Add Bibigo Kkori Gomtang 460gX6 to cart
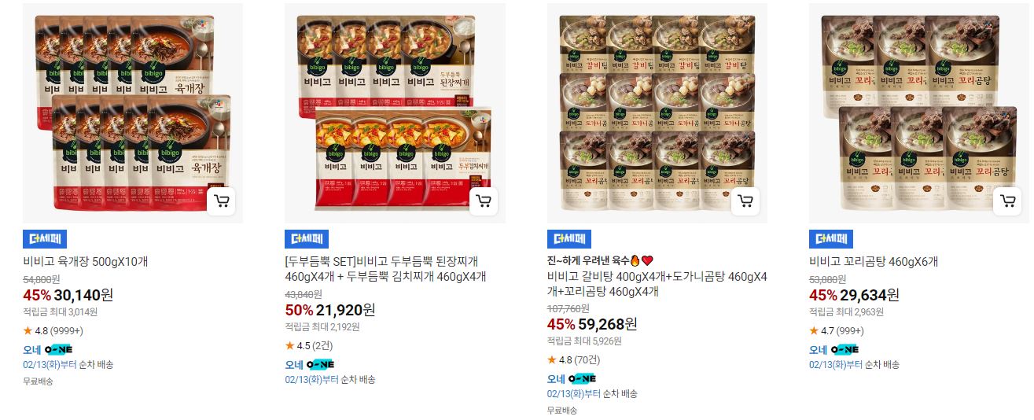The height and width of the screenshot is (420, 1034). (1007, 201)
